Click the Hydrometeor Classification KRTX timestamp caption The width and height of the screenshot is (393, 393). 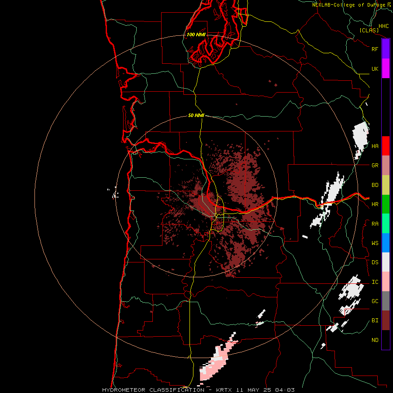pos(198,390)
